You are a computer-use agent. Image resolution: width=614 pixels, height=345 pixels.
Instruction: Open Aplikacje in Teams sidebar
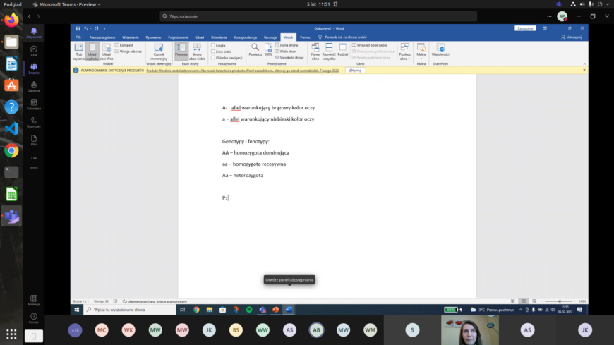pos(34,301)
